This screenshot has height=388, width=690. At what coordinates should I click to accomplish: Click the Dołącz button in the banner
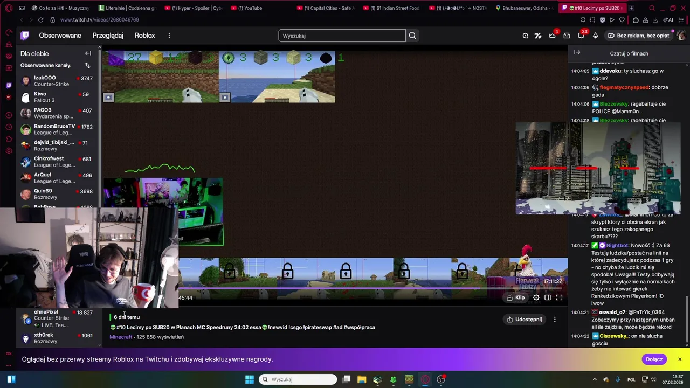point(654,359)
